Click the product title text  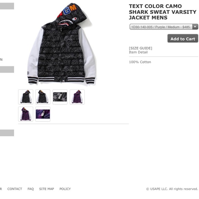pyautogui.click(x=163, y=12)
